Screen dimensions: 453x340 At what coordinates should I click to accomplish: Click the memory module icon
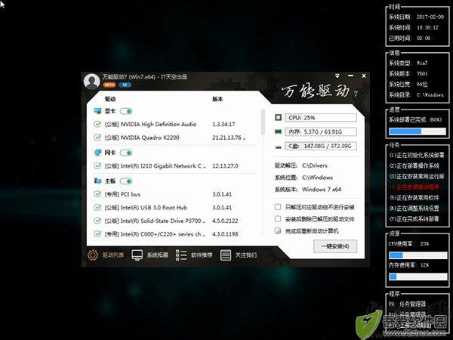click(x=278, y=131)
